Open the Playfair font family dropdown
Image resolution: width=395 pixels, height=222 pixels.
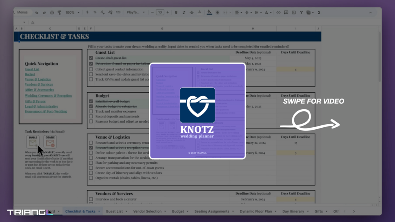click(136, 12)
